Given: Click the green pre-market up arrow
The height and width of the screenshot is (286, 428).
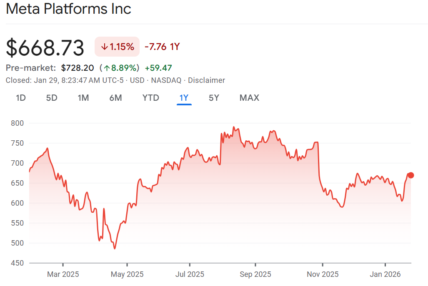Looking at the screenshot, I should (107, 68).
